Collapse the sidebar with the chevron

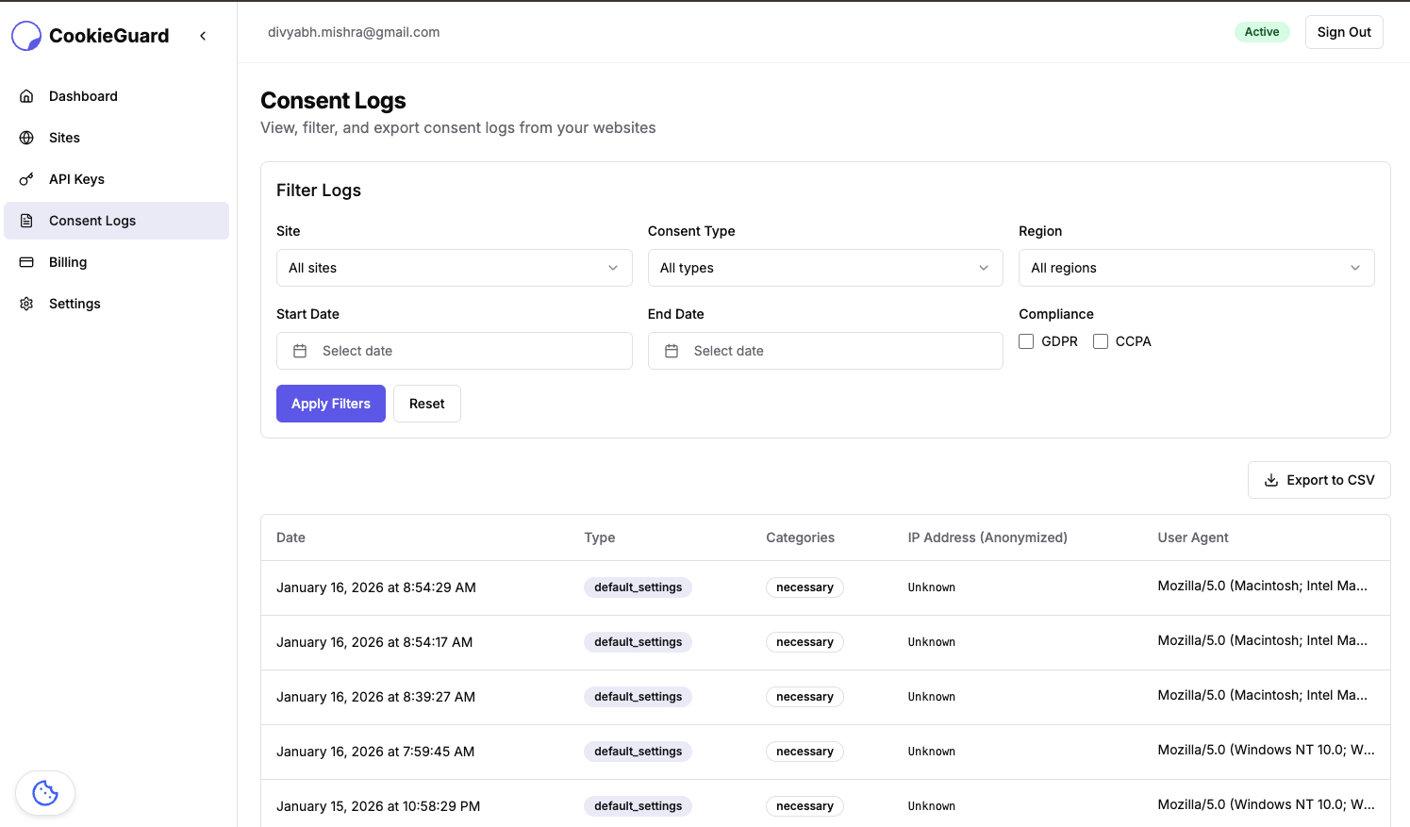tap(203, 35)
